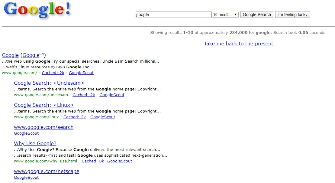Open "Cached: 2k" for www.google.com/unclesam

pyautogui.click(x=84, y=95)
